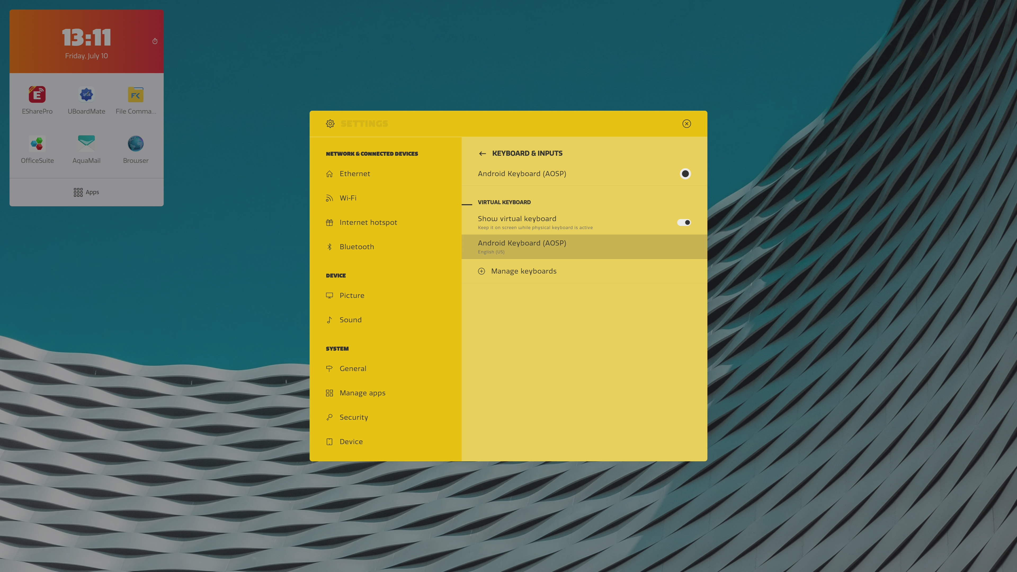The image size is (1017, 572).
Task: Launch the Browser globe icon
Action: [x=135, y=144]
